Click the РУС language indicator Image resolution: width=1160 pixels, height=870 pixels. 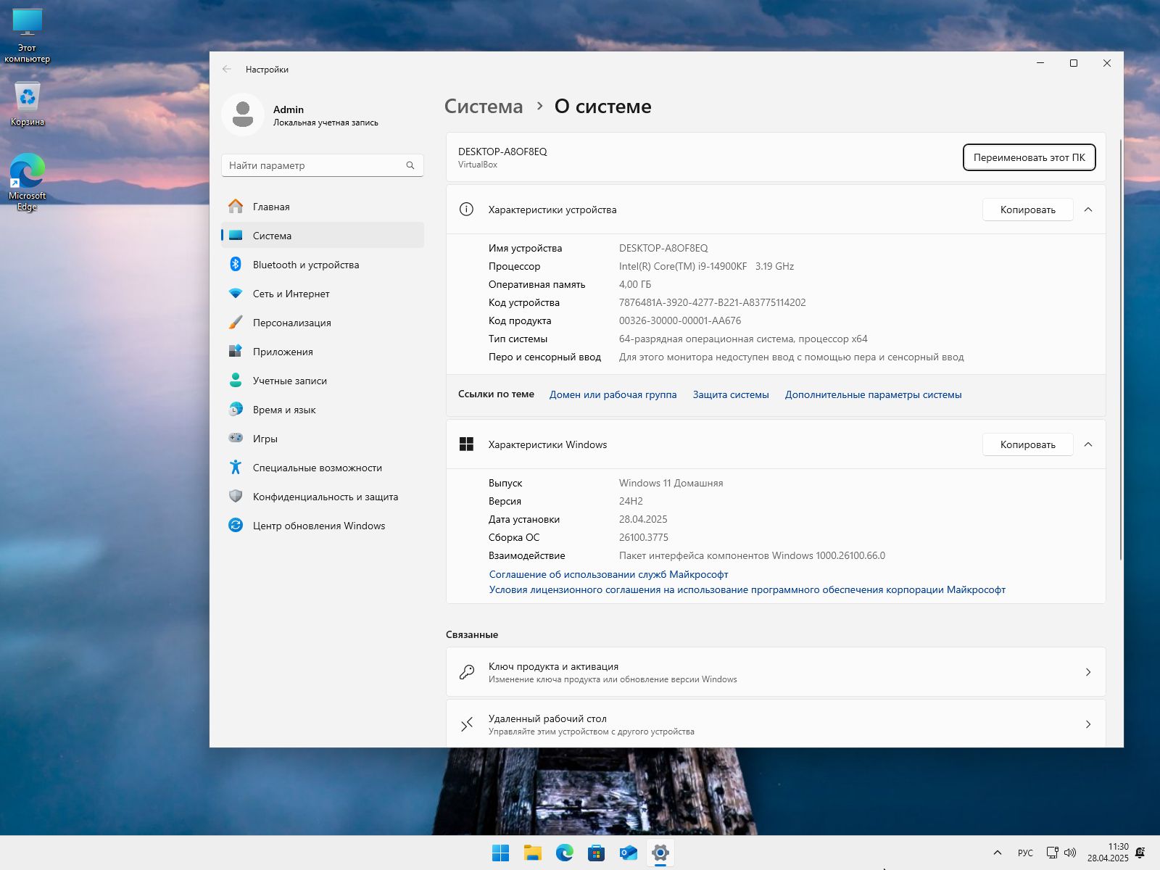click(x=1025, y=853)
